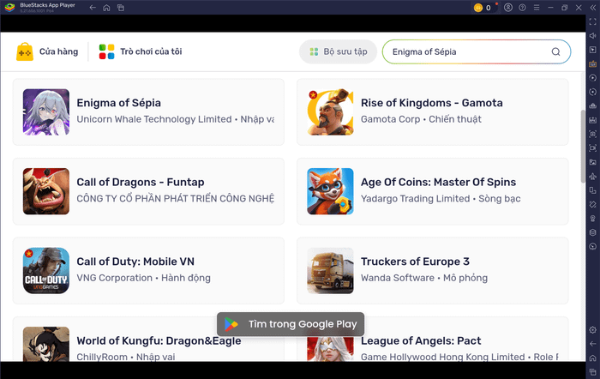Click the screen record camera icon
The height and width of the screenshot is (379, 600).
click(593, 148)
